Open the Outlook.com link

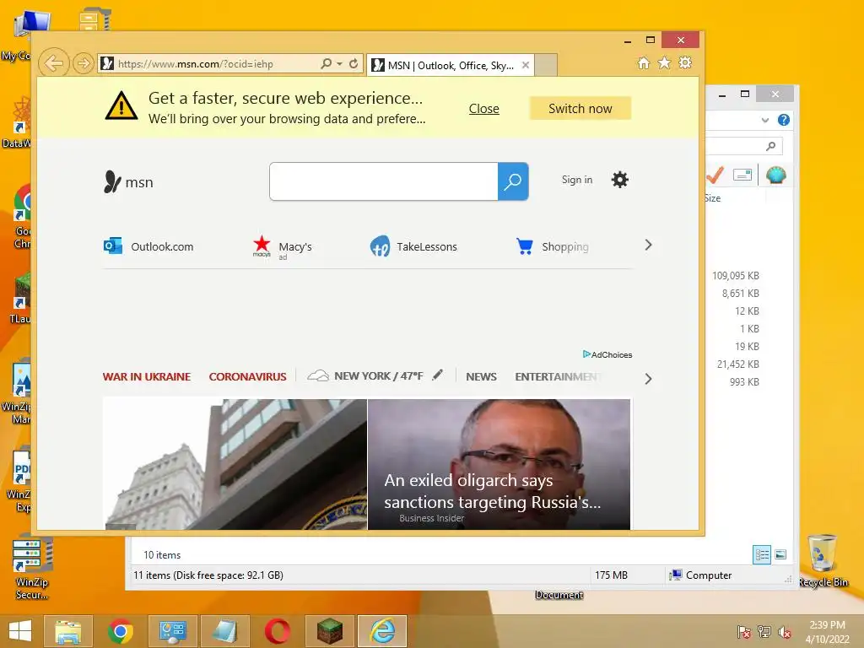pos(162,247)
